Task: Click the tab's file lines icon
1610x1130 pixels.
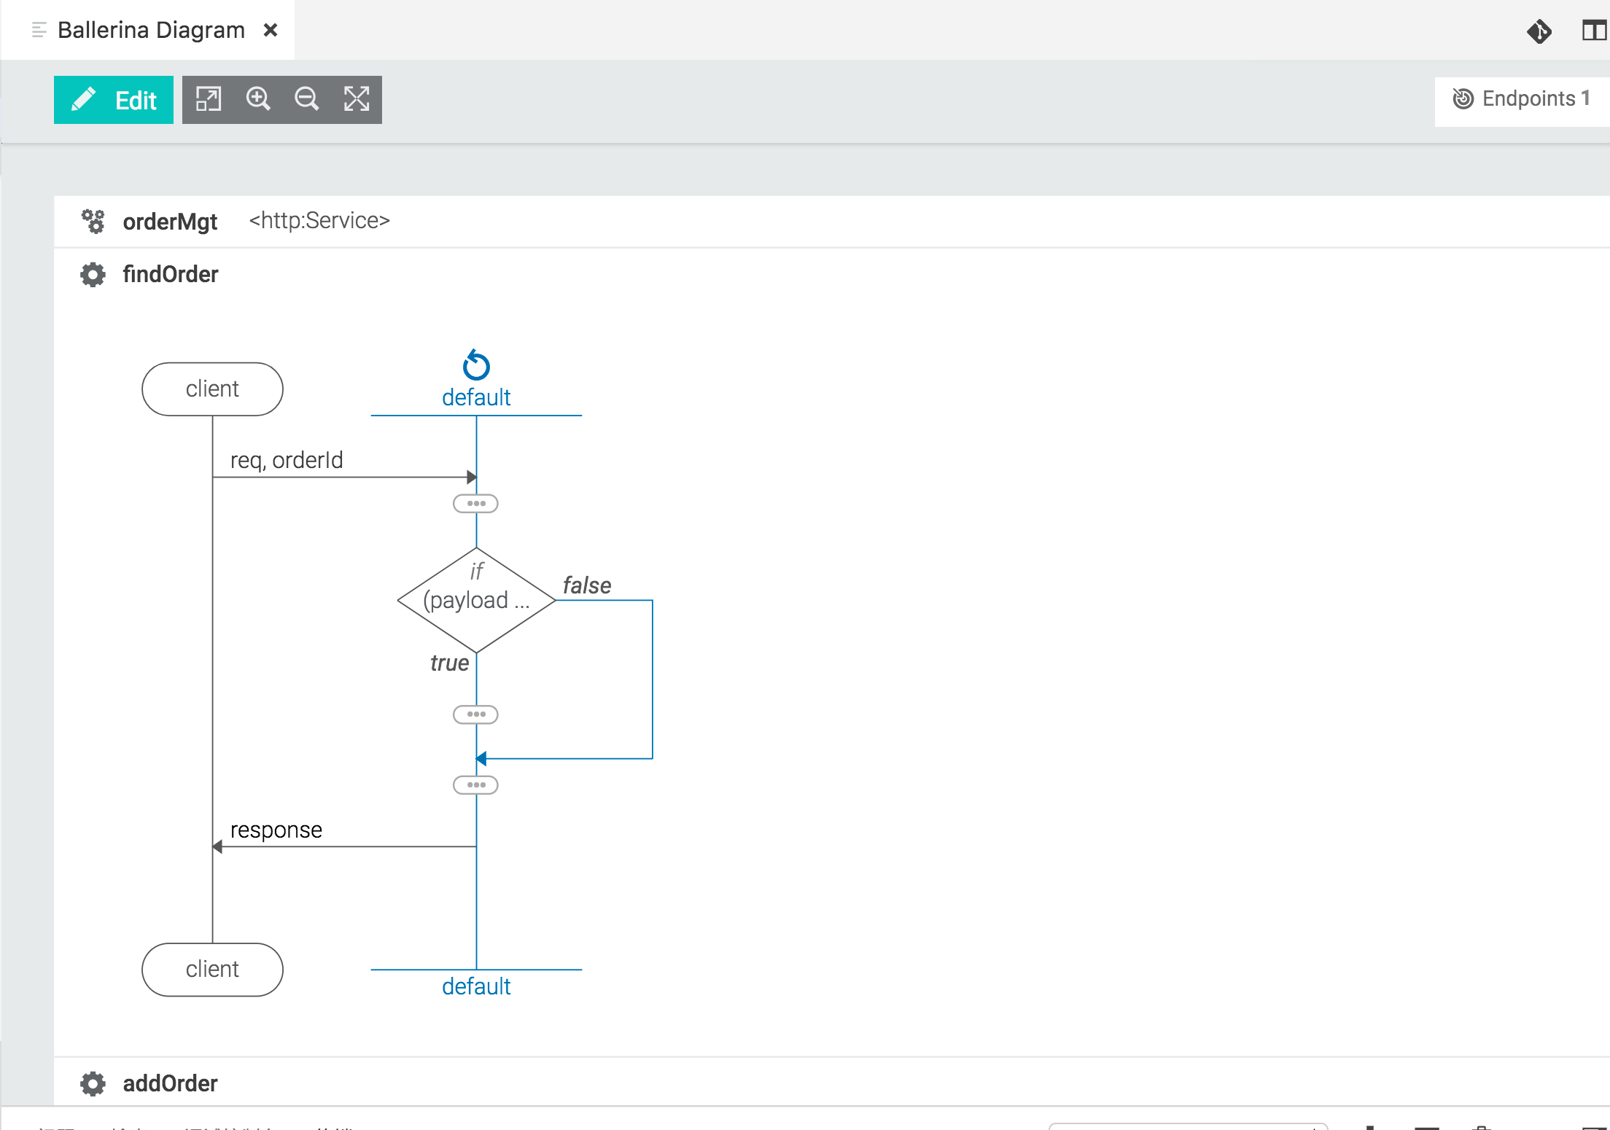Action: tap(39, 30)
